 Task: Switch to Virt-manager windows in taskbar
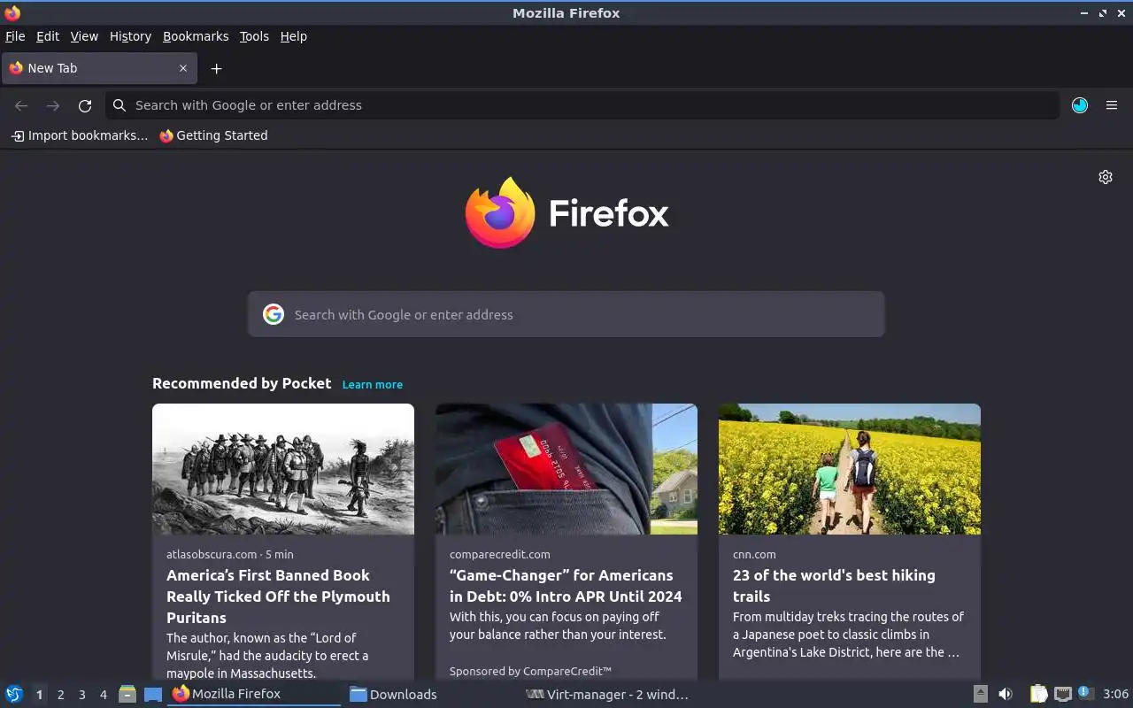tap(607, 694)
